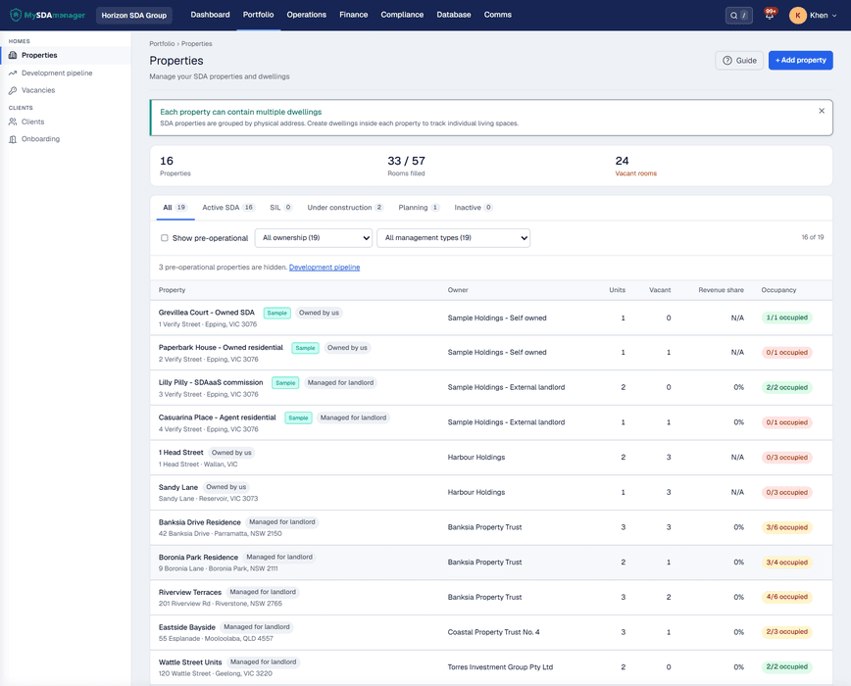
Task: Toggle the Show pre-operational checkbox
Action: [165, 238]
